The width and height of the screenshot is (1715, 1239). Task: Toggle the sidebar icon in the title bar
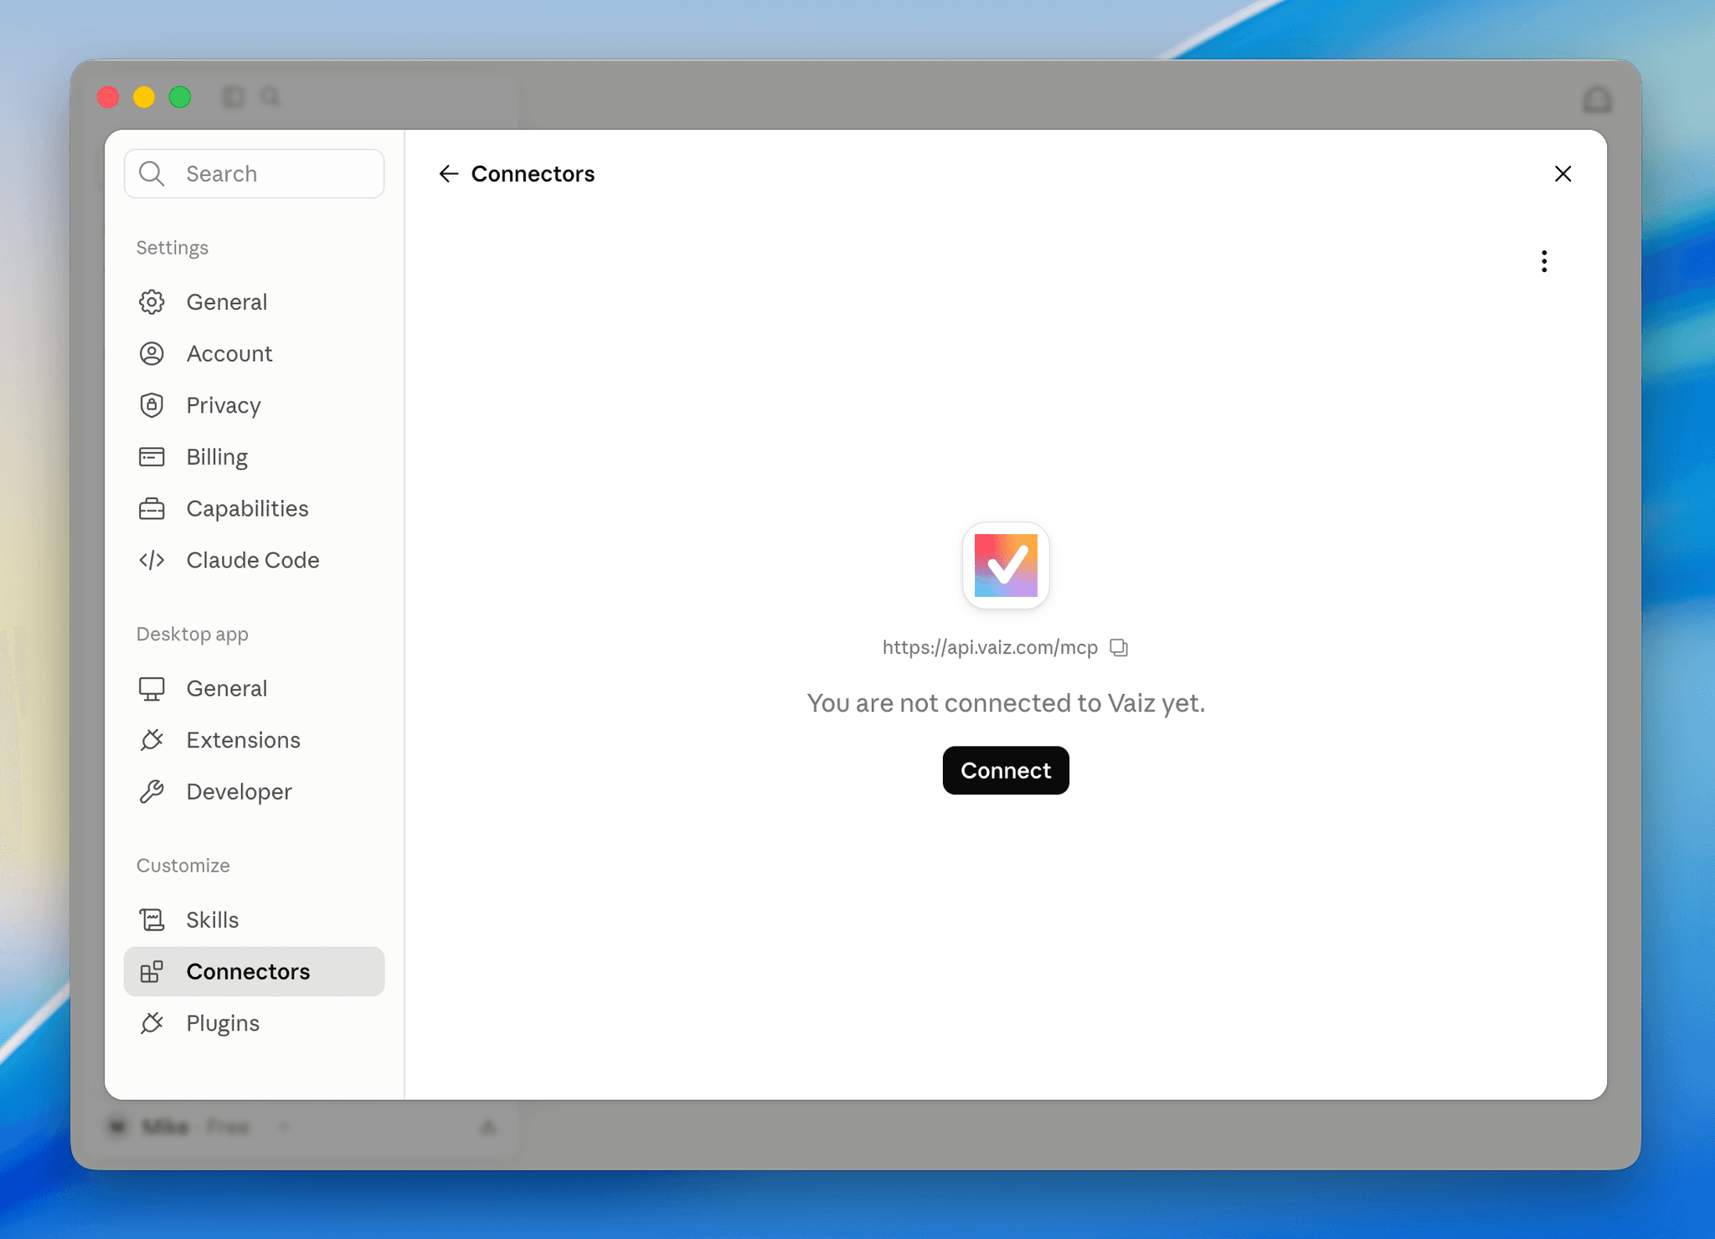tap(234, 97)
